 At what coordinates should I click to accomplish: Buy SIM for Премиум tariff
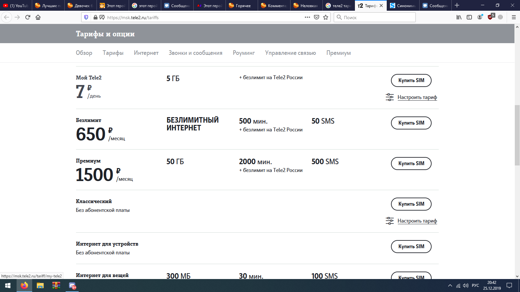click(x=411, y=164)
